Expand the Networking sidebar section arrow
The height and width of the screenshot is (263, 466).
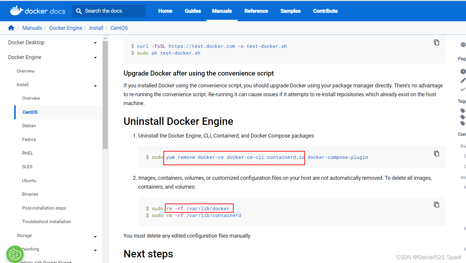(95, 250)
